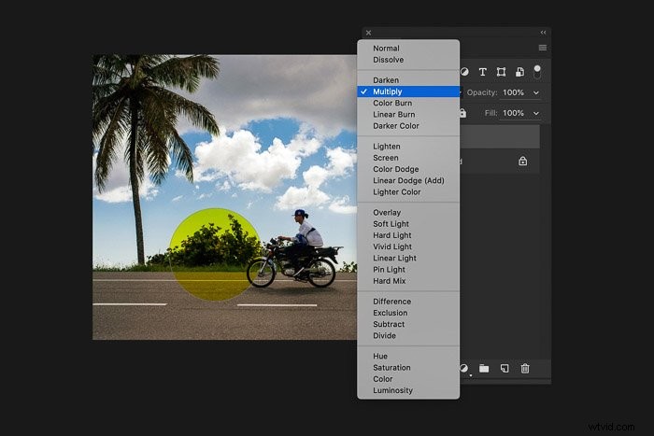This screenshot has width=654, height=436.
Task: Create a new group folder icon
Action: pos(484,369)
